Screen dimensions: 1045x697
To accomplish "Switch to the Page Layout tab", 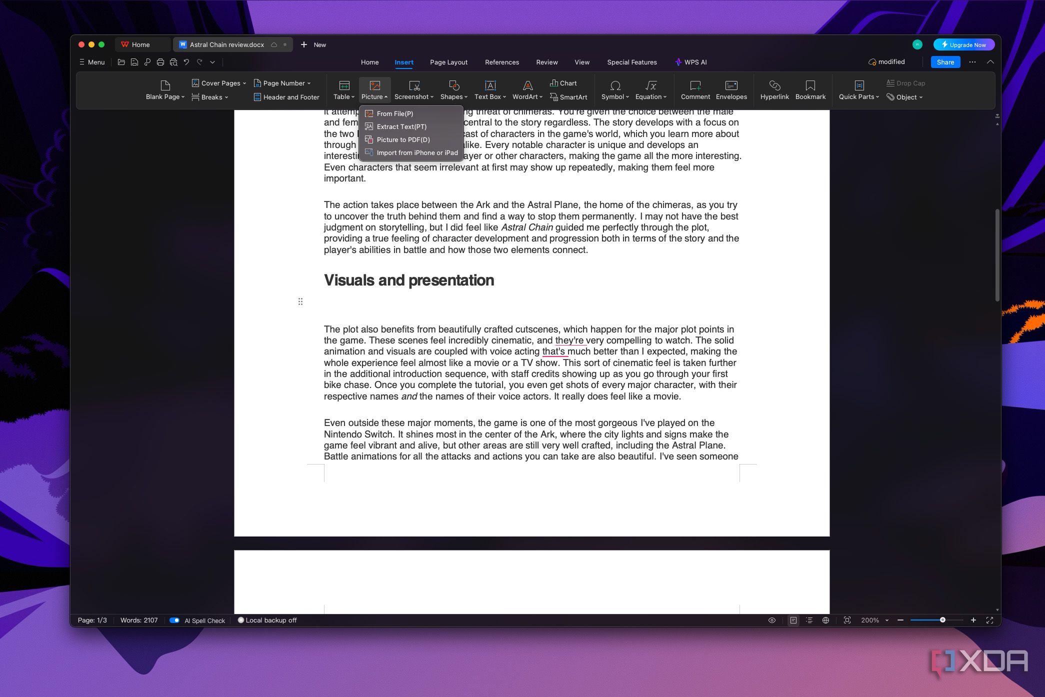I will pos(448,62).
